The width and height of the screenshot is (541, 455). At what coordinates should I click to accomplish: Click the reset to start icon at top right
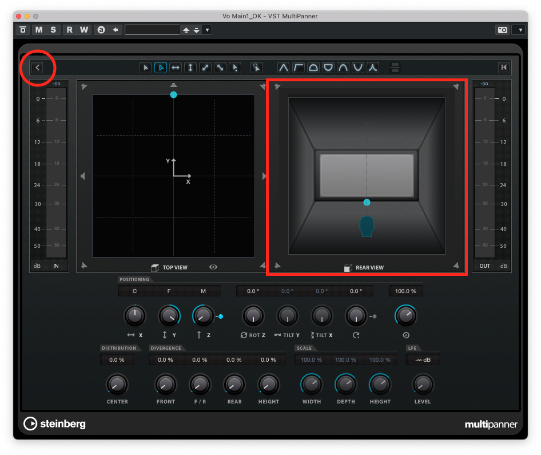(503, 68)
